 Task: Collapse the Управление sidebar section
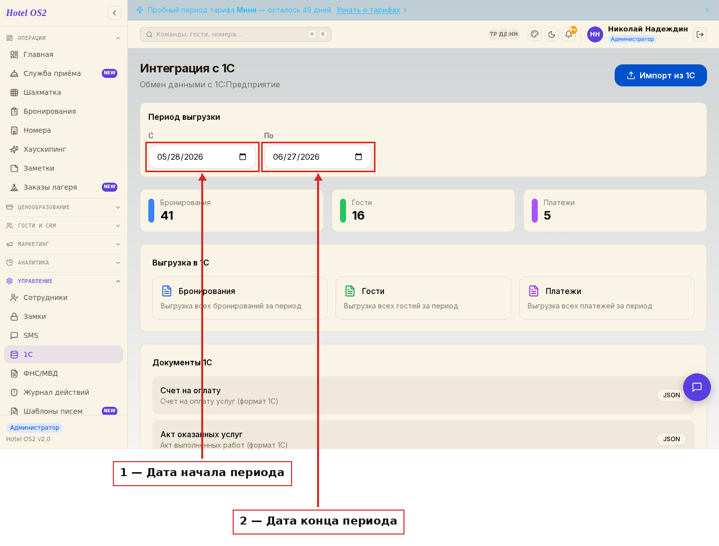[x=63, y=281]
